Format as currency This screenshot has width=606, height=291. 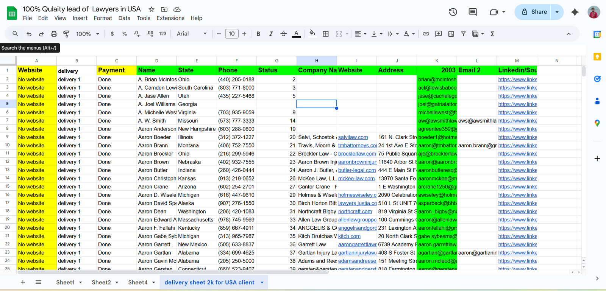[112, 34]
